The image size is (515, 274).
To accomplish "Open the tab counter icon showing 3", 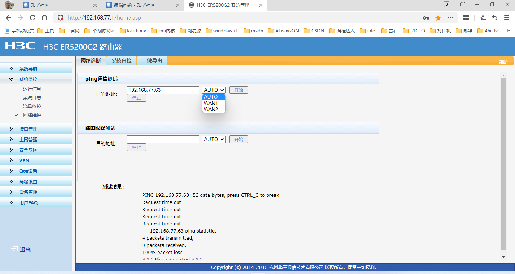I will pos(447,4).
